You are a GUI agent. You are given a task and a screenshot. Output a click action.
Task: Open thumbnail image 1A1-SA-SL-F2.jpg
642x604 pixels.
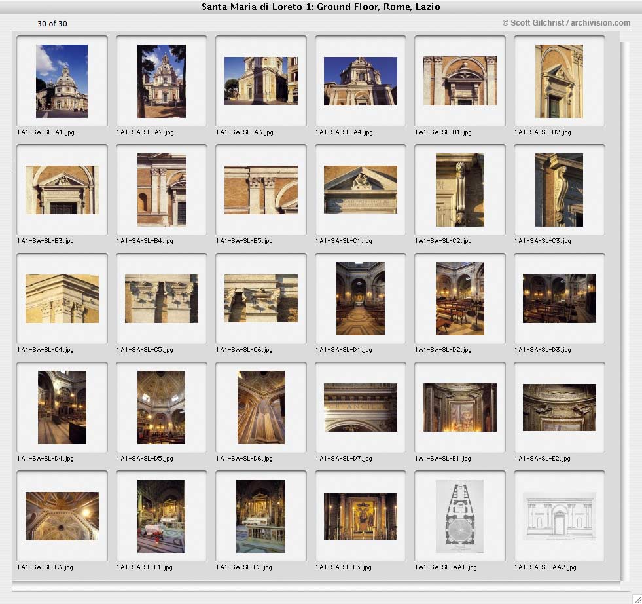[x=261, y=516]
